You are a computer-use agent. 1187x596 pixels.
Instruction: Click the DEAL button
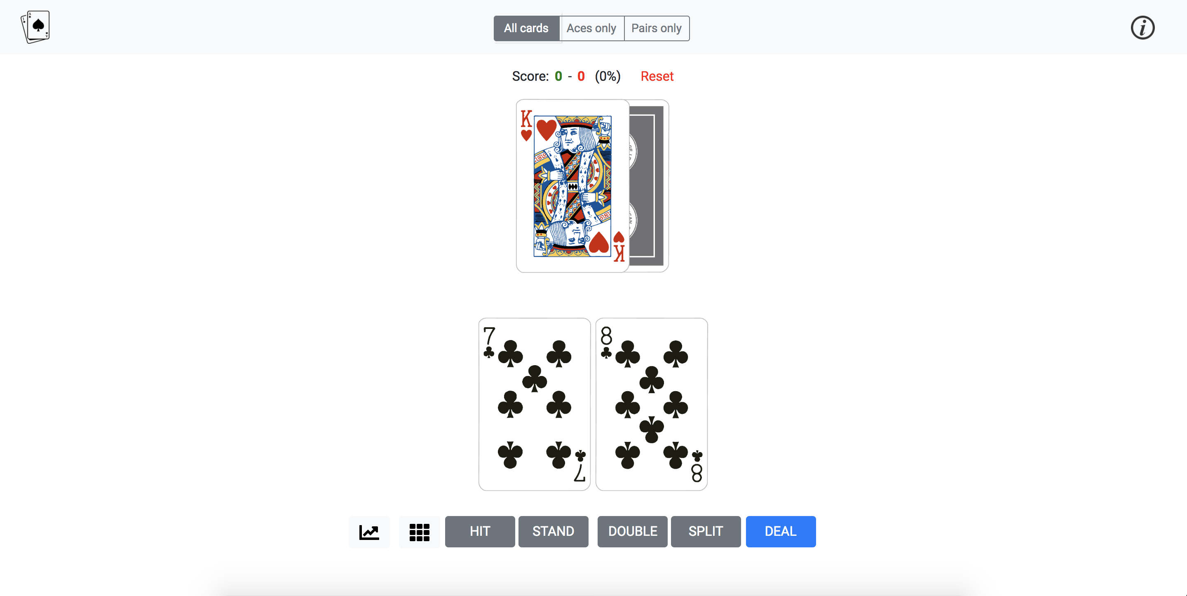click(x=781, y=530)
